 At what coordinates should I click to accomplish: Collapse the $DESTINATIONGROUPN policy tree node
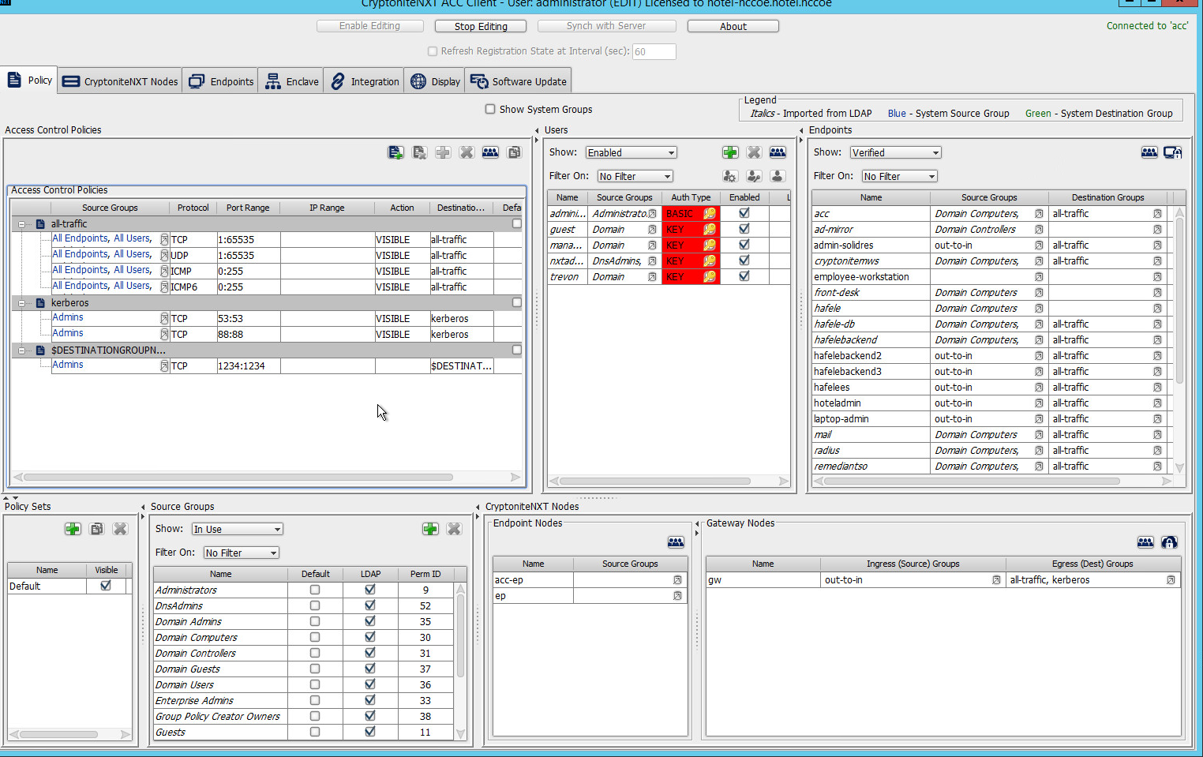[x=21, y=350]
